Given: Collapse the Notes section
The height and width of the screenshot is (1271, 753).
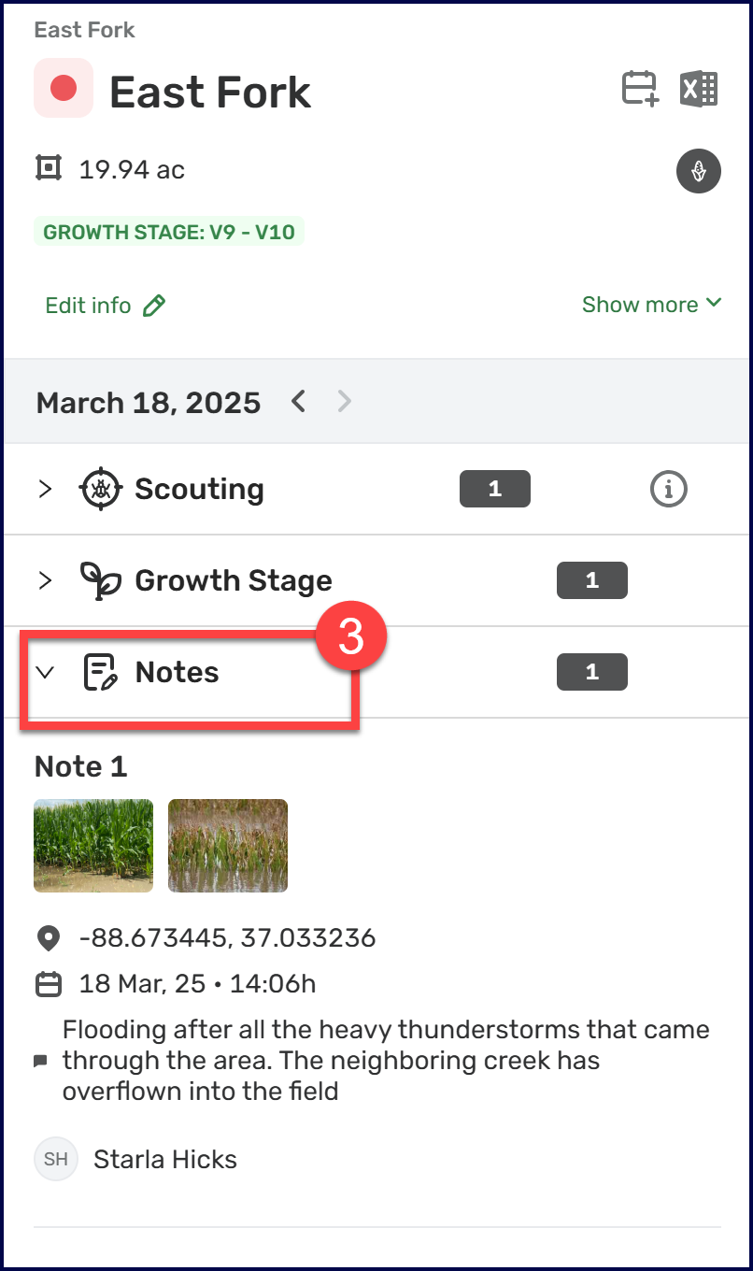Looking at the screenshot, I should [45, 672].
